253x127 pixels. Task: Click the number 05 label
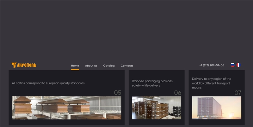pyautogui.click(x=117, y=93)
